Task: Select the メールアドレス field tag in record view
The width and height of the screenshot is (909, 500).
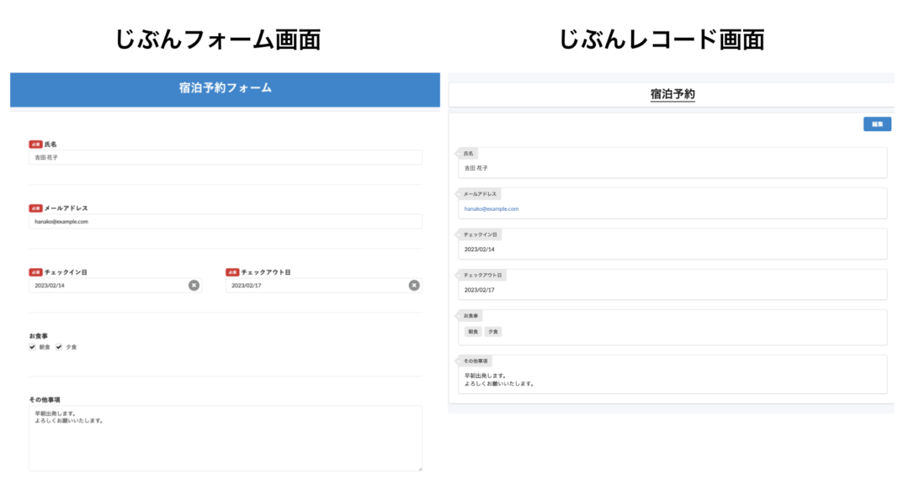Action: coord(479,193)
